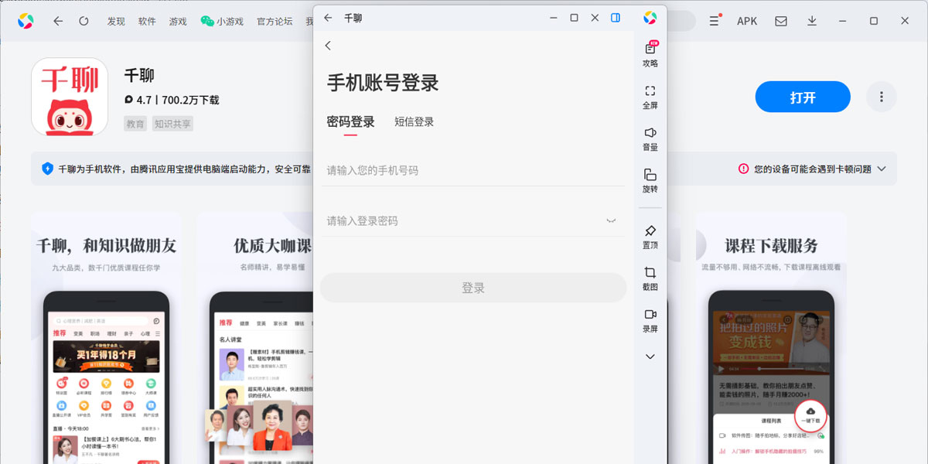
Task: Take a 截图 screenshot
Action: tap(650, 278)
